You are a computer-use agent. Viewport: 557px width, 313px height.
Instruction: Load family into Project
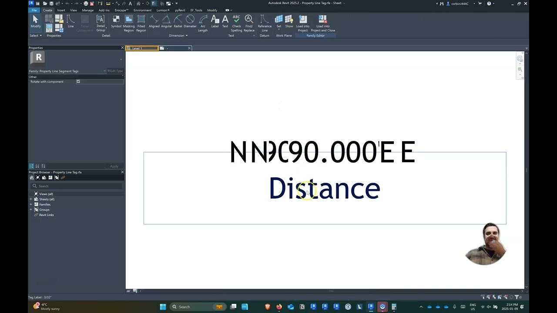click(x=303, y=23)
